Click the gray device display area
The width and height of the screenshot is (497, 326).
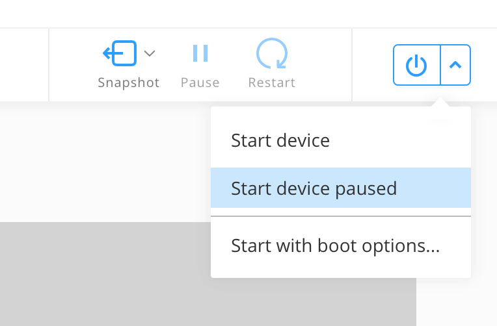[x=104, y=273]
